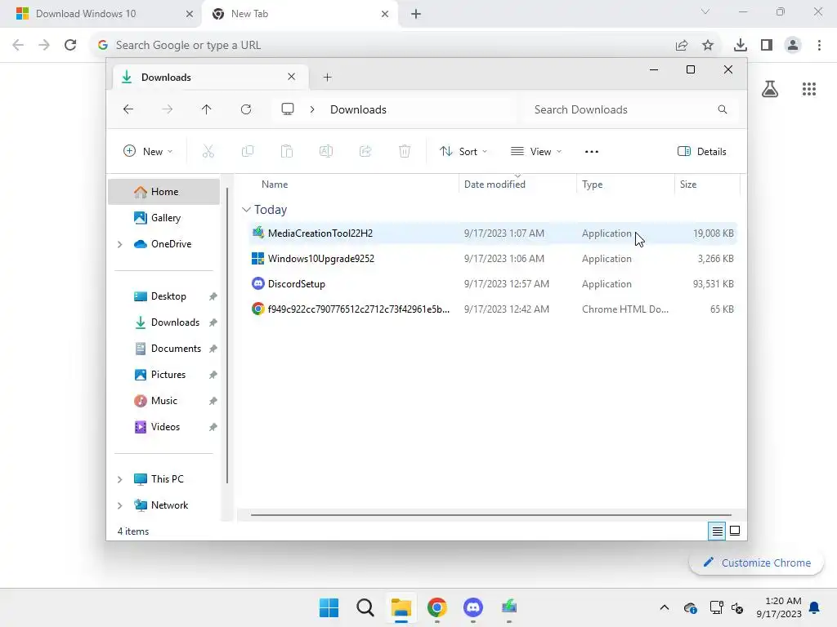This screenshot has width=837, height=627.
Task: Open Windows Start button on taskbar
Action: point(329,607)
